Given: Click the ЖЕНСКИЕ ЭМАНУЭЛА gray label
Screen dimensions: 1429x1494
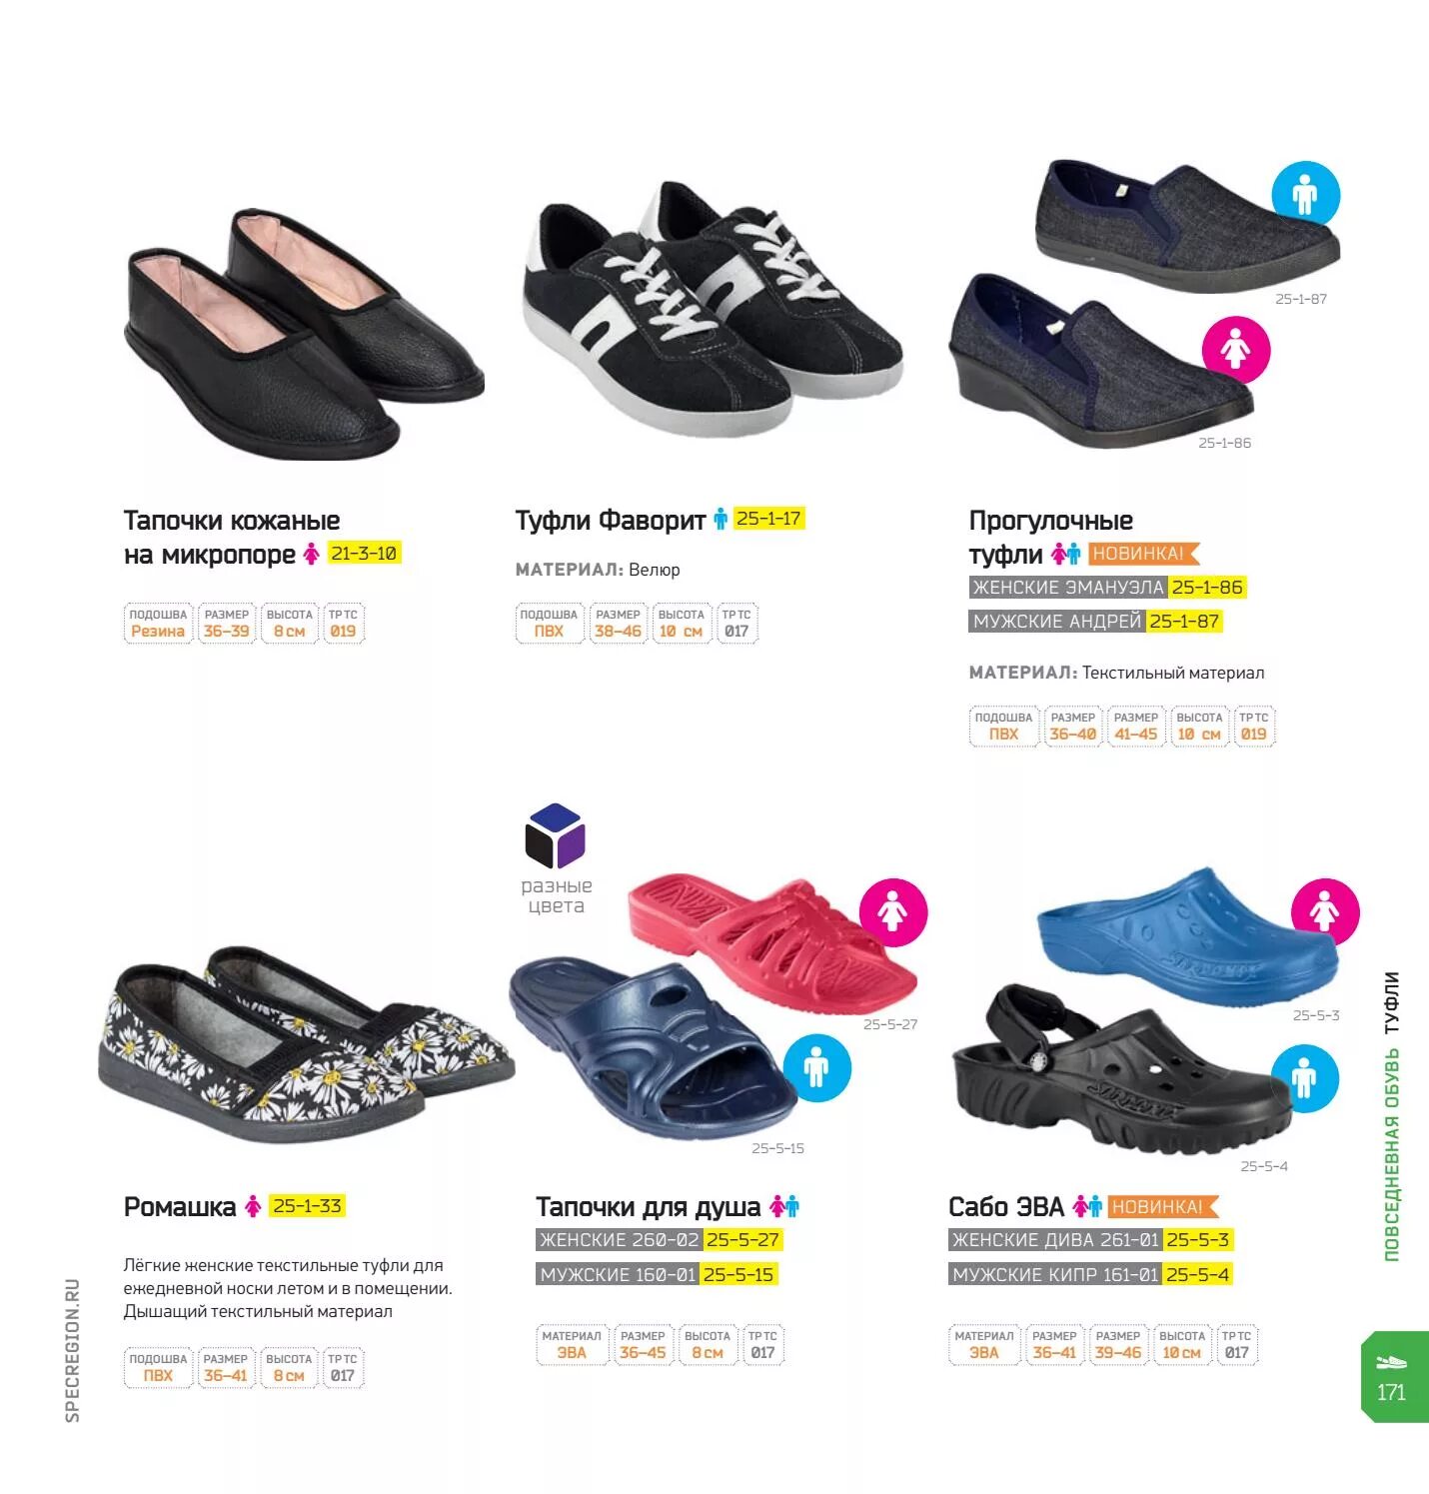Looking at the screenshot, I should click(1068, 588).
